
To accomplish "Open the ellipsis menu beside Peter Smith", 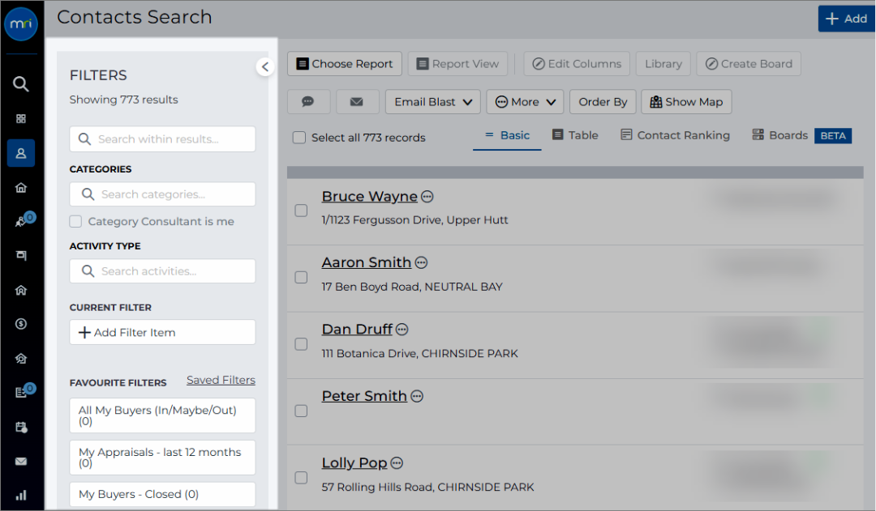I will pyautogui.click(x=417, y=396).
